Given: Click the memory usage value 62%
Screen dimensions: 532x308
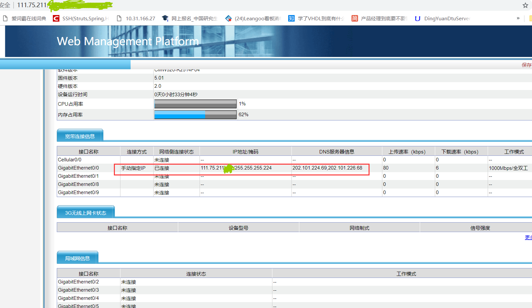Looking at the screenshot, I should (x=244, y=115).
